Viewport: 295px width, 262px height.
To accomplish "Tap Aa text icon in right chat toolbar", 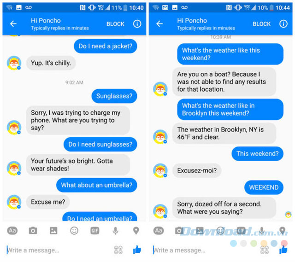I will 159,230.
